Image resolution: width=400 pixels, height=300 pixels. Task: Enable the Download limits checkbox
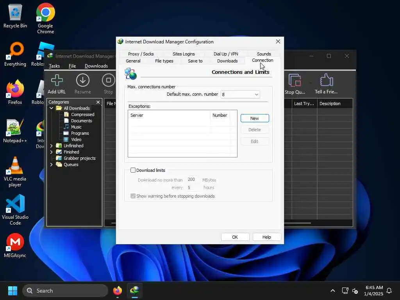133,170
